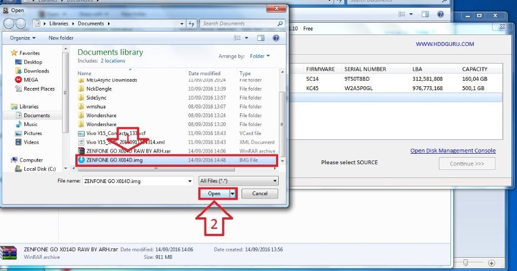
Task: Click the zoom slider at bottom right
Action: click(465, 263)
